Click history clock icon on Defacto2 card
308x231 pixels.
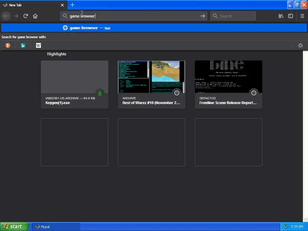click(x=254, y=93)
